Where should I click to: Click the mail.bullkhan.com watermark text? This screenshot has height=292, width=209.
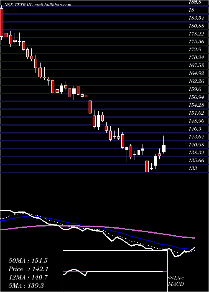pos(53,5)
